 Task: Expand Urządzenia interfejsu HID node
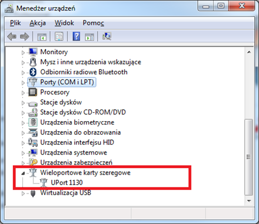[x=23, y=143]
